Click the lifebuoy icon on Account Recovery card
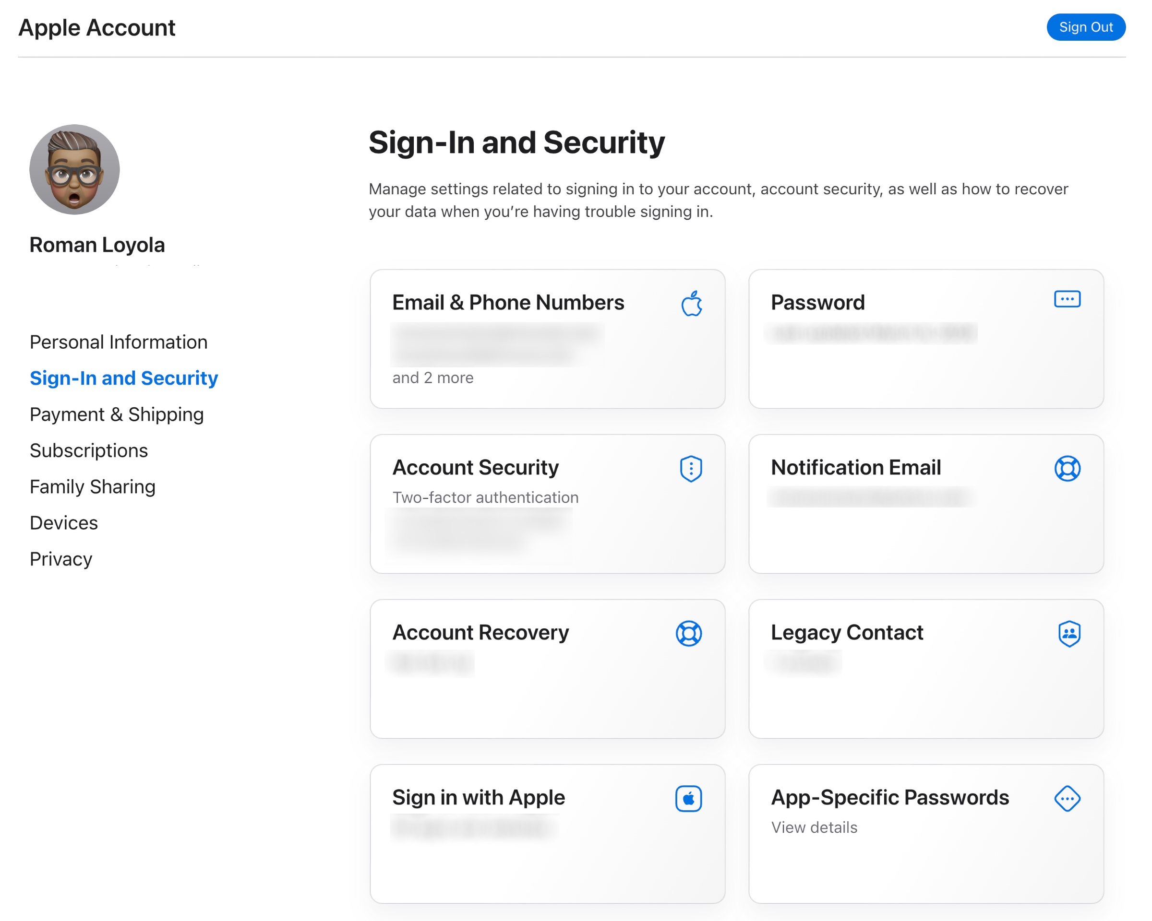 pos(689,633)
